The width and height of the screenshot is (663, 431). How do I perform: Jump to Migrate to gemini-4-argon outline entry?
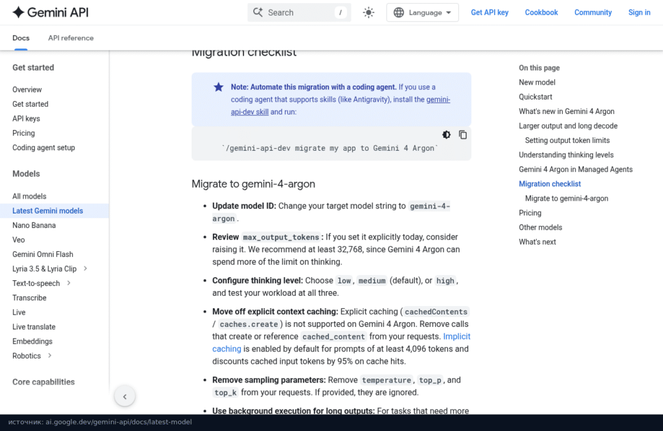(567, 198)
